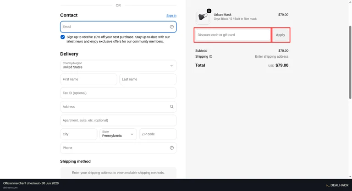Click the Phone field help icon
Screen dimensions: 352x191
pyautogui.click(x=172, y=147)
